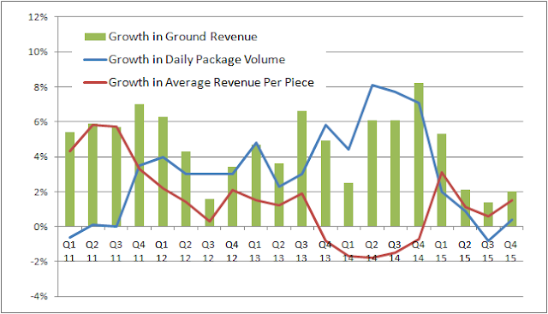The width and height of the screenshot is (548, 314).
Task: Click the Q4 14 green revenue bar
Action: click(419, 155)
